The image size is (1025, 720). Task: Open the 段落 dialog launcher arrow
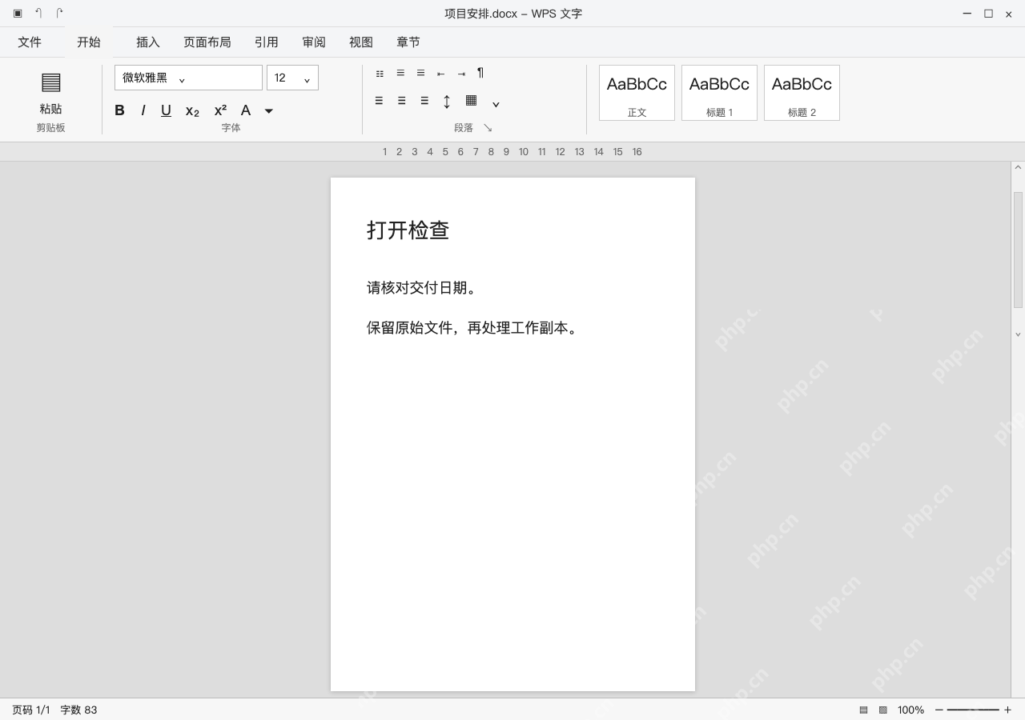pyautogui.click(x=488, y=128)
